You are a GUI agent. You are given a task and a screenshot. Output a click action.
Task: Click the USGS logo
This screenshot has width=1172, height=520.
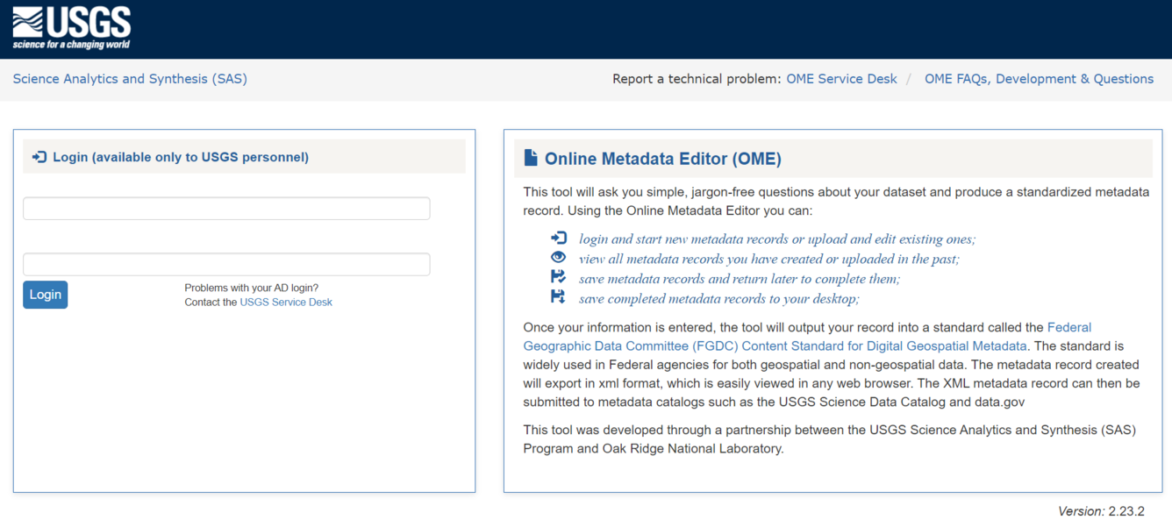click(x=70, y=27)
